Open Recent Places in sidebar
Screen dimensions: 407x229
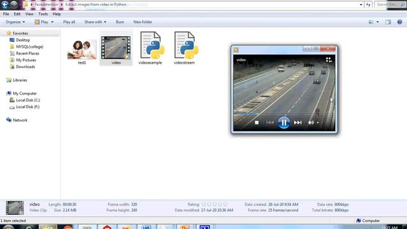coord(27,53)
